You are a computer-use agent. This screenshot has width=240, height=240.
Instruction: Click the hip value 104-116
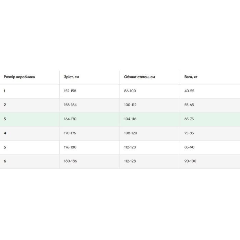click(130, 119)
